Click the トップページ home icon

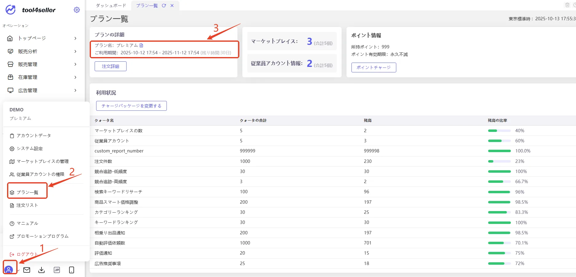coord(10,38)
